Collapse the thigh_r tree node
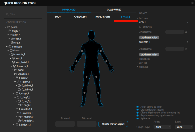 pyautogui.click(x=7, y=31)
